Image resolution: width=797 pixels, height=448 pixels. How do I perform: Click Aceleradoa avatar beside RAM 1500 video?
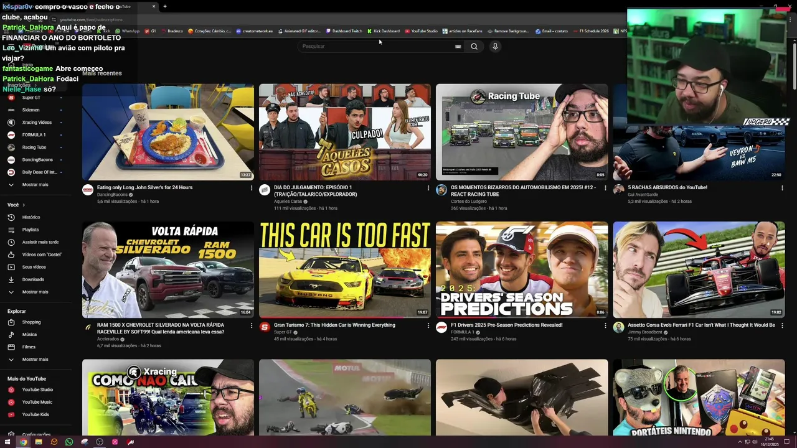(x=88, y=327)
